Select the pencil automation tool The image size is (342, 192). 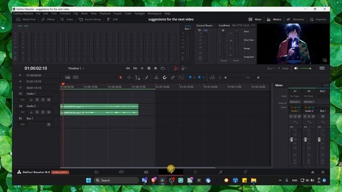[x=146, y=77]
